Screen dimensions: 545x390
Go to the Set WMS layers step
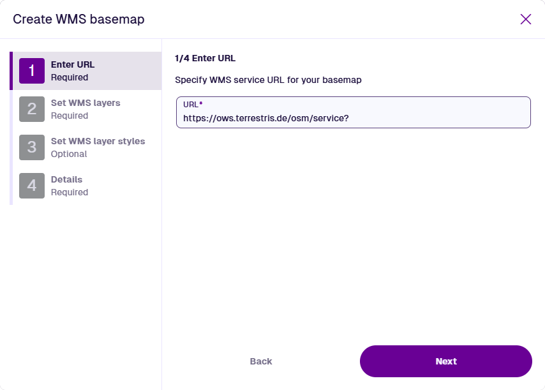pos(86,103)
